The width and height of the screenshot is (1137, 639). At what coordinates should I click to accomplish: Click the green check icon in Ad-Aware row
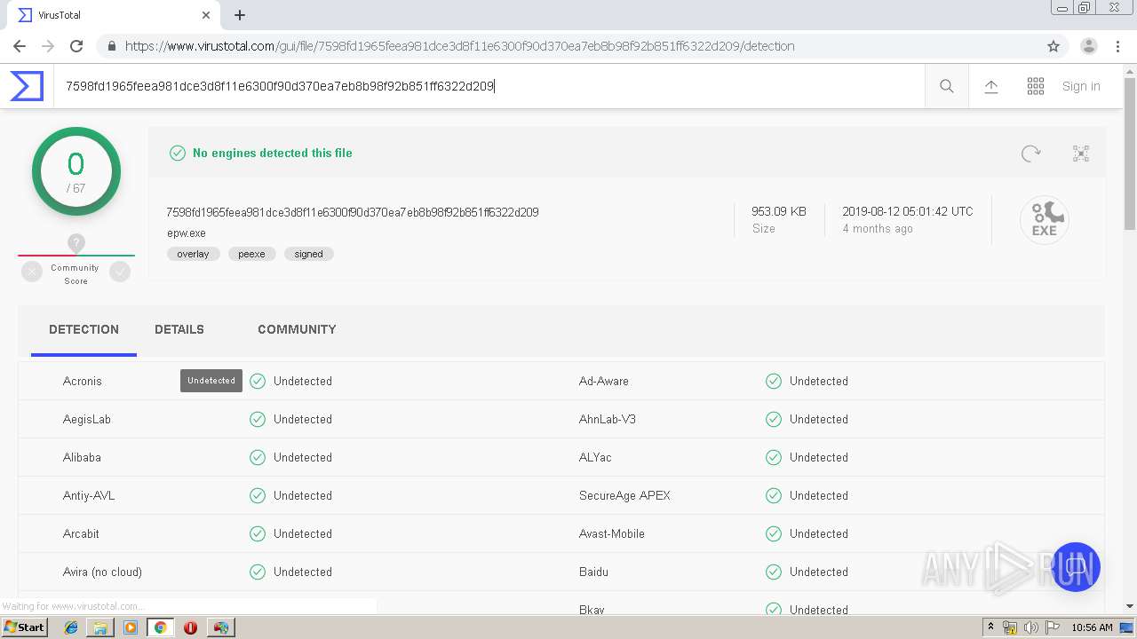(774, 381)
